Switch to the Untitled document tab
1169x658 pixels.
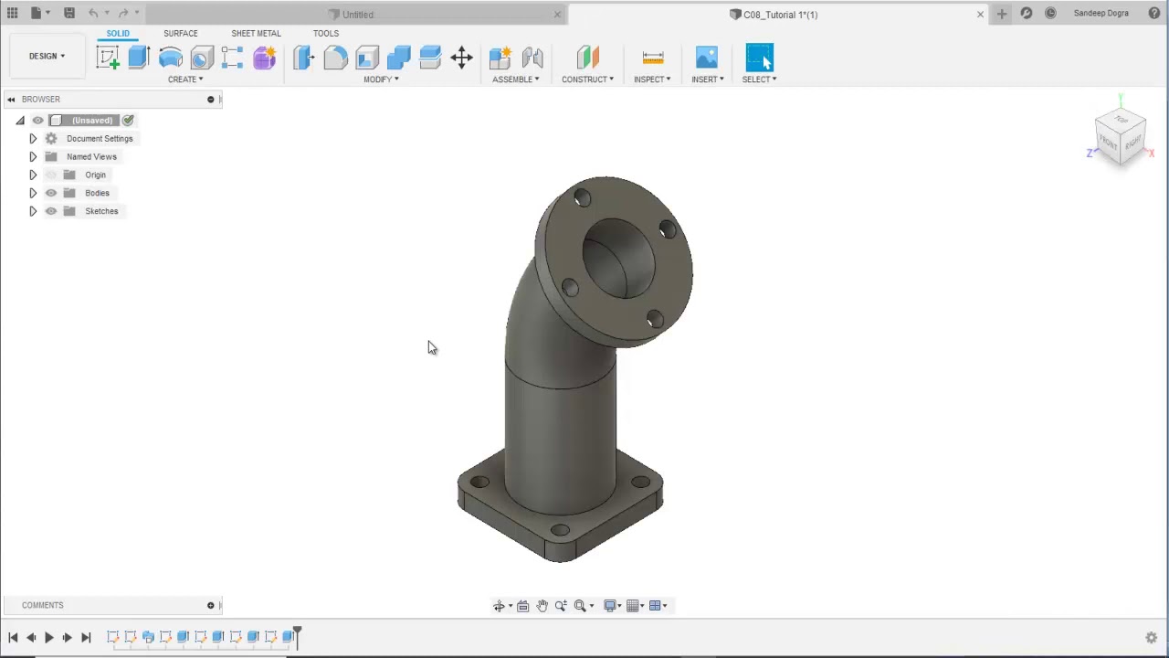coord(356,14)
